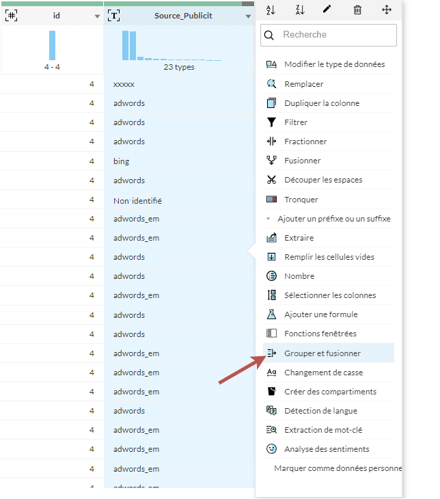Open the id column dropdown arrow
This screenshot has width=440, height=499.
[97, 16]
